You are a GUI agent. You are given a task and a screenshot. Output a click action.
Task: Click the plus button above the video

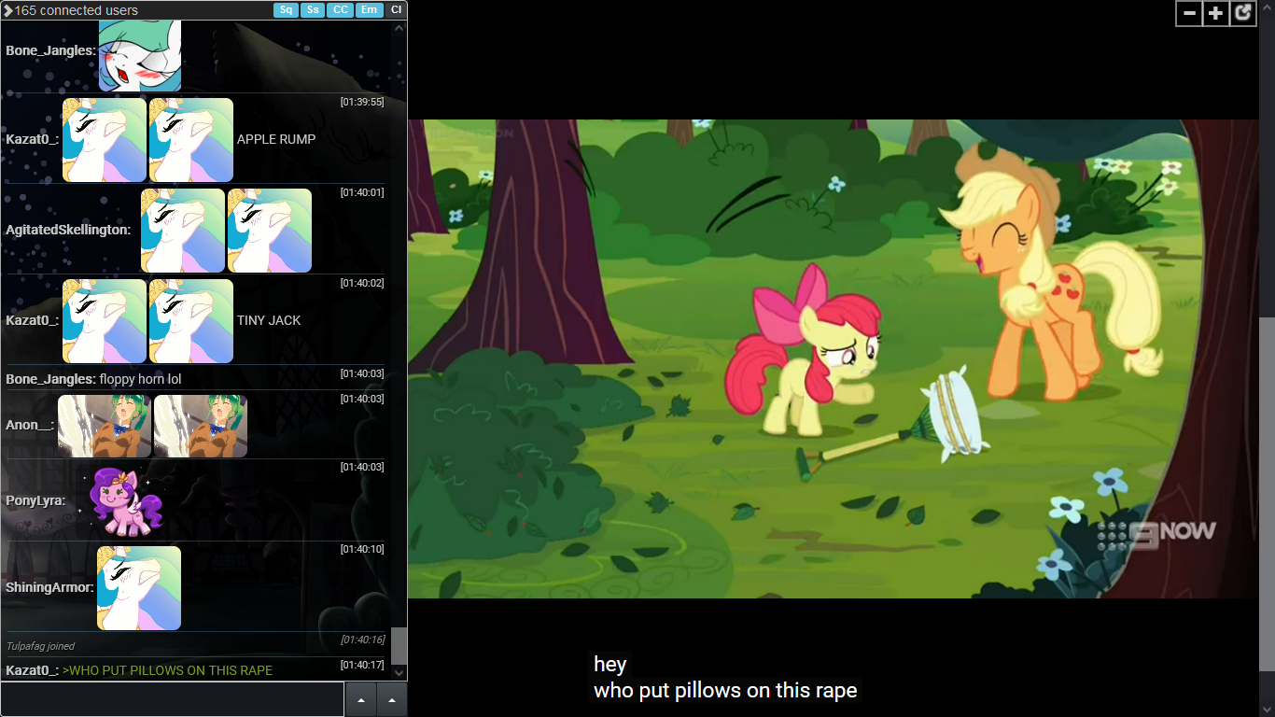click(1215, 13)
